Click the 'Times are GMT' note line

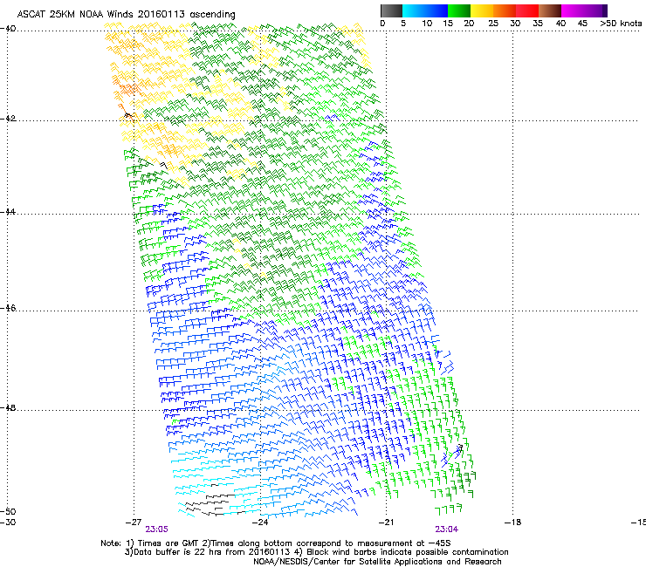[276, 543]
